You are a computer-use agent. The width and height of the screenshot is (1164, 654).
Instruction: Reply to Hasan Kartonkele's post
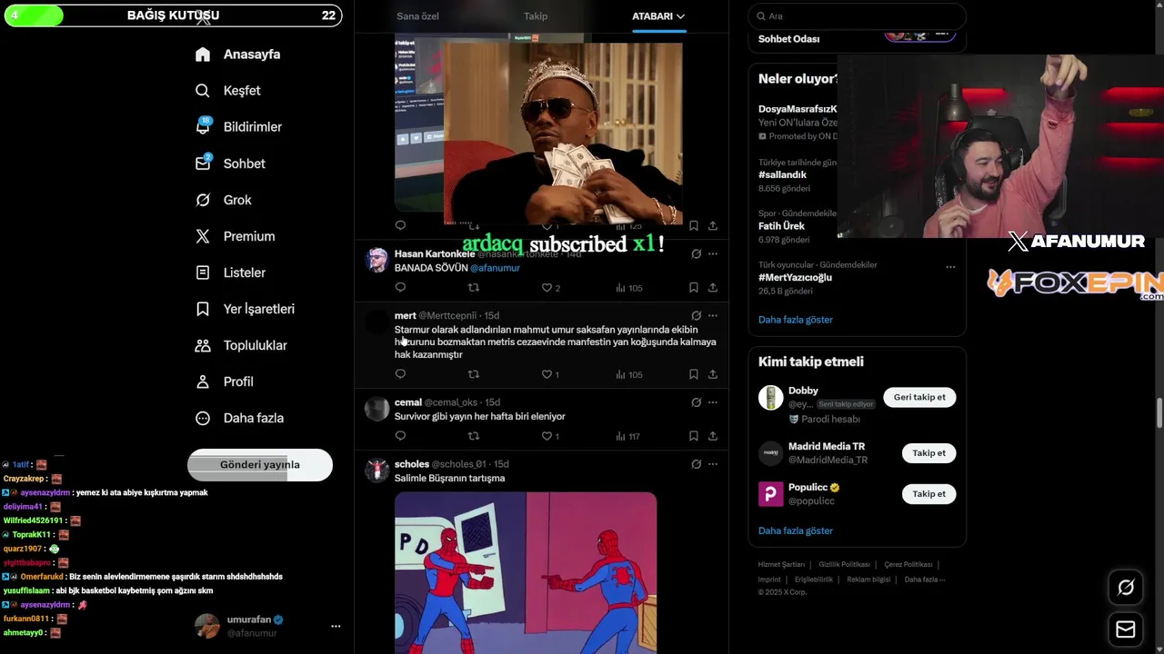(400, 288)
